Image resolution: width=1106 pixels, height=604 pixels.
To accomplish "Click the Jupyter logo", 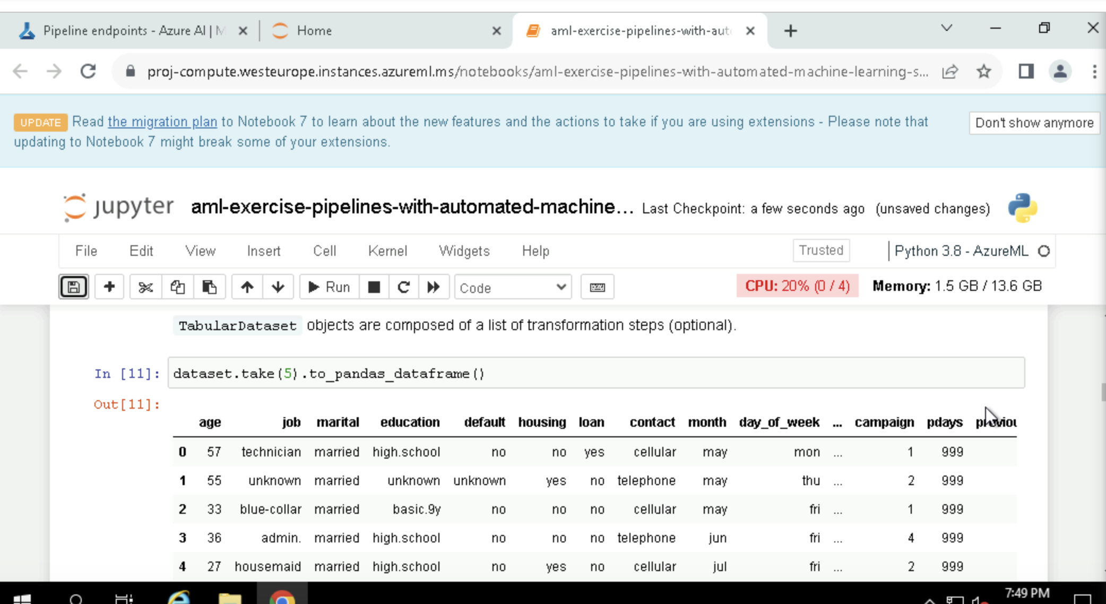I will [x=118, y=207].
